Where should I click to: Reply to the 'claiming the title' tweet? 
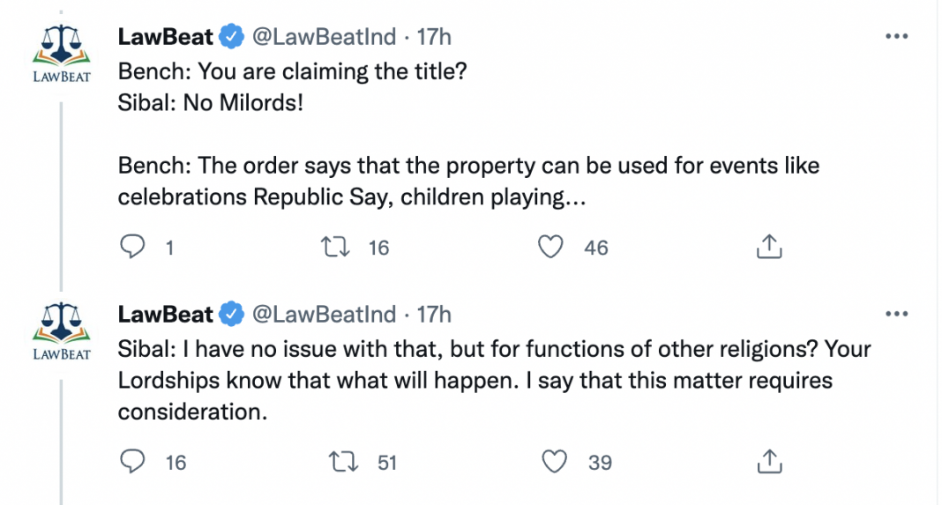coord(132,247)
